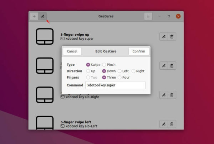214x144 pixels.
Task: Choose Three fingers option
Action: pyautogui.click(x=109, y=78)
